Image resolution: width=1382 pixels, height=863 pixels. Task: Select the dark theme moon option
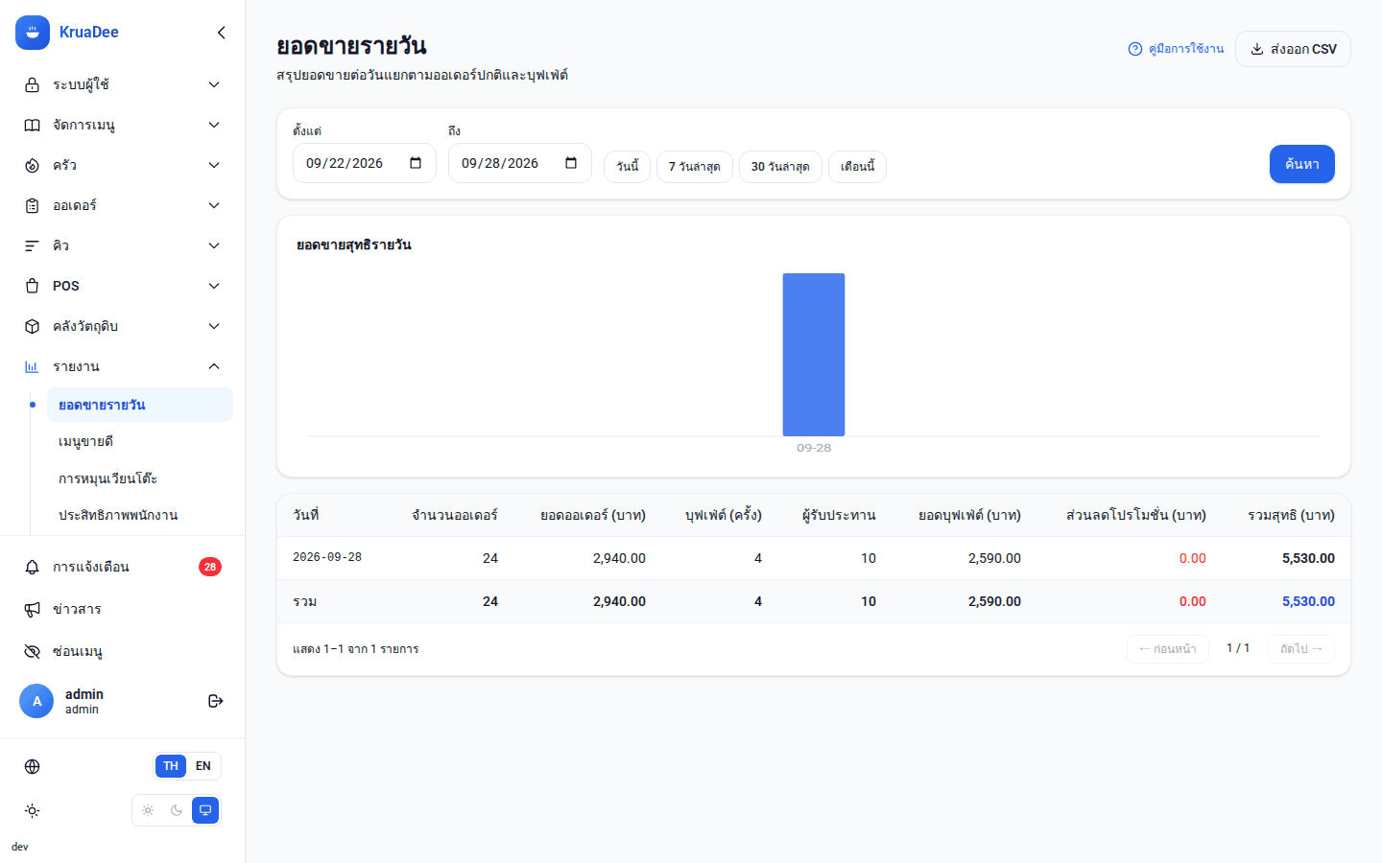[177, 810]
